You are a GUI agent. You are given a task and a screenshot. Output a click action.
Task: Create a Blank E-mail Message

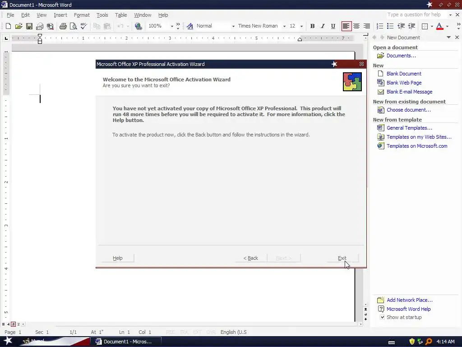[x=409, y=92]
